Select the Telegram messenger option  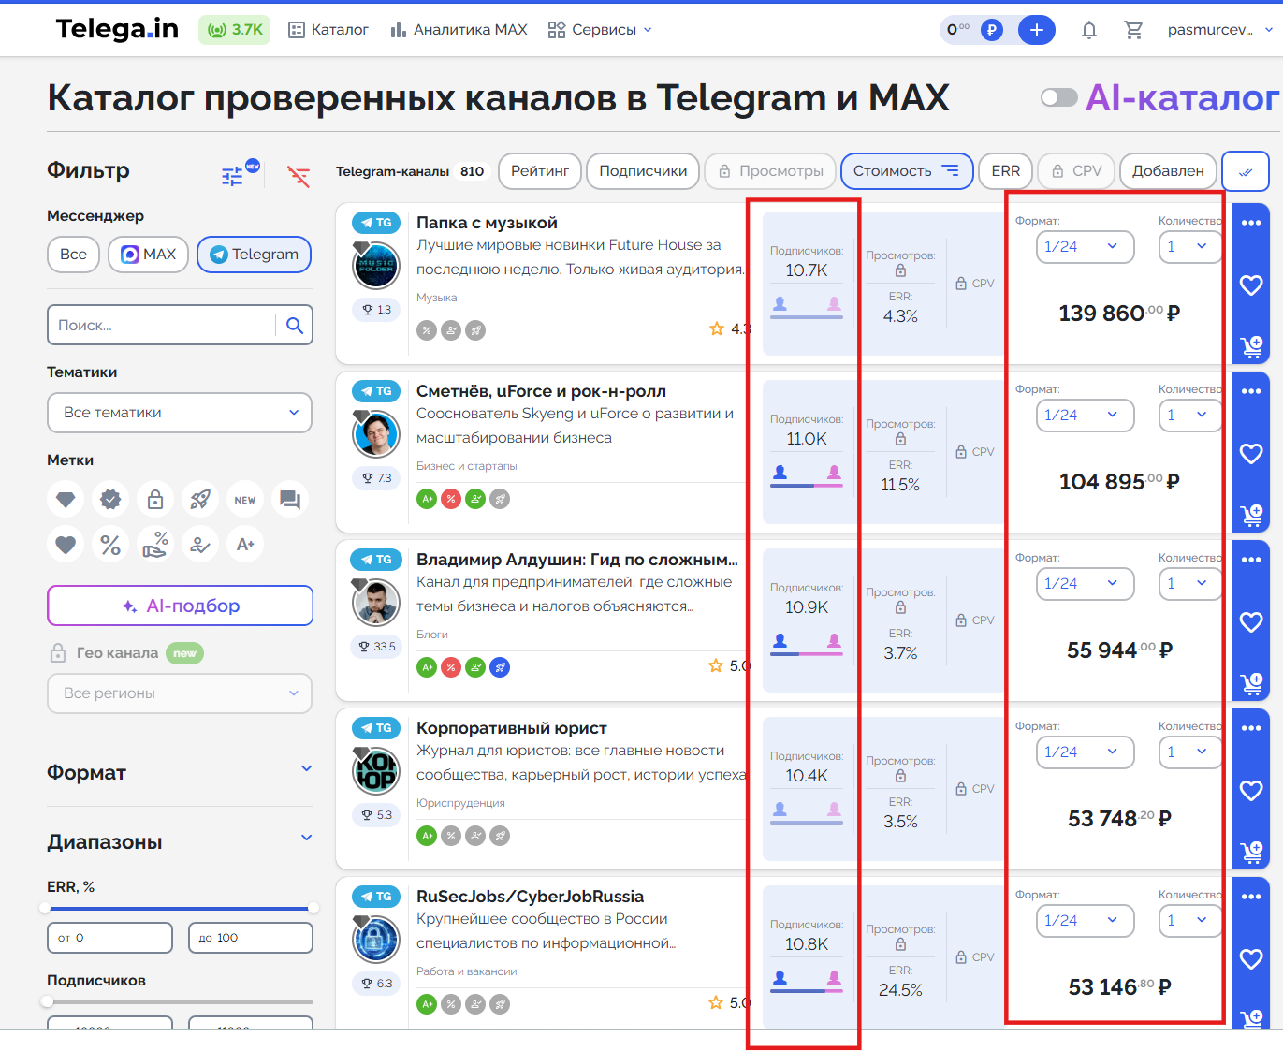point(255,255)
